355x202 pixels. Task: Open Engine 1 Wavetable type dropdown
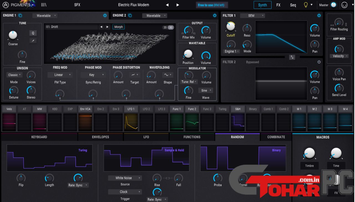45,16
